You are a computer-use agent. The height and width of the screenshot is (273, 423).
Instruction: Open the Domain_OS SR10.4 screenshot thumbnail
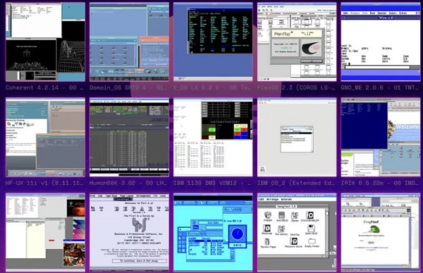click(129, 42)
